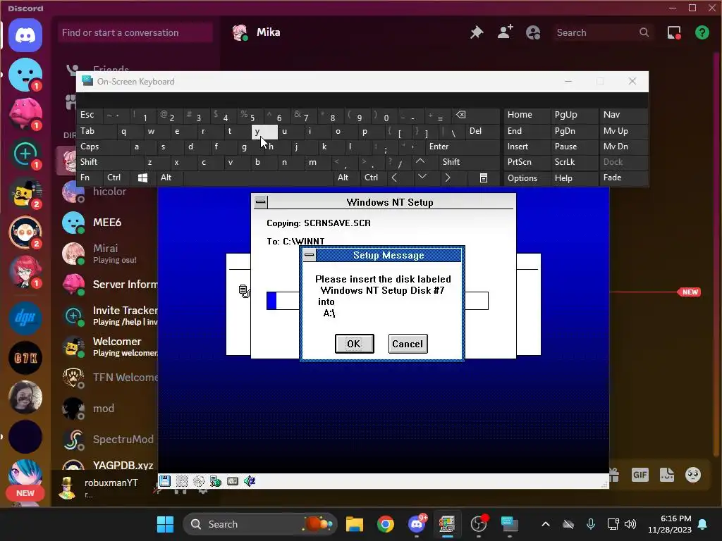Click Options key on On-Screen Keyboard
Image resolution: width=722 pixels, height=541 pixels.
pyautogui.click(x=527, y=178)
